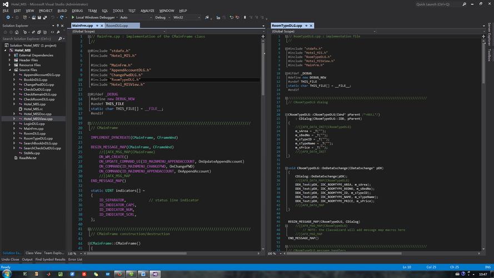Select Hotel_MISView.cpp in Solution Explorer
Screen dimensions: 494x278
click(x=38, y=119)
